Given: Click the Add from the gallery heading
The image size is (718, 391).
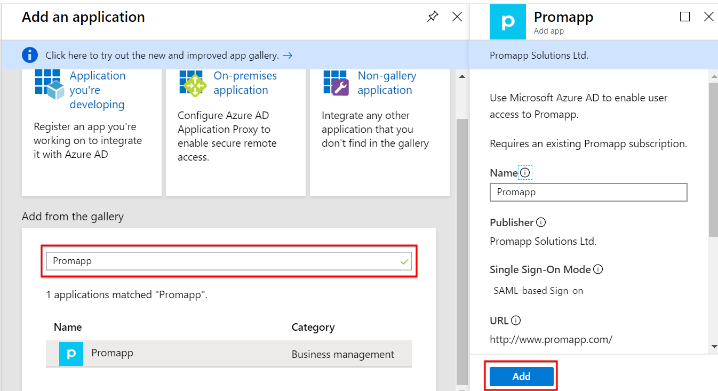Looking at the screenshot, I should 73,217.
